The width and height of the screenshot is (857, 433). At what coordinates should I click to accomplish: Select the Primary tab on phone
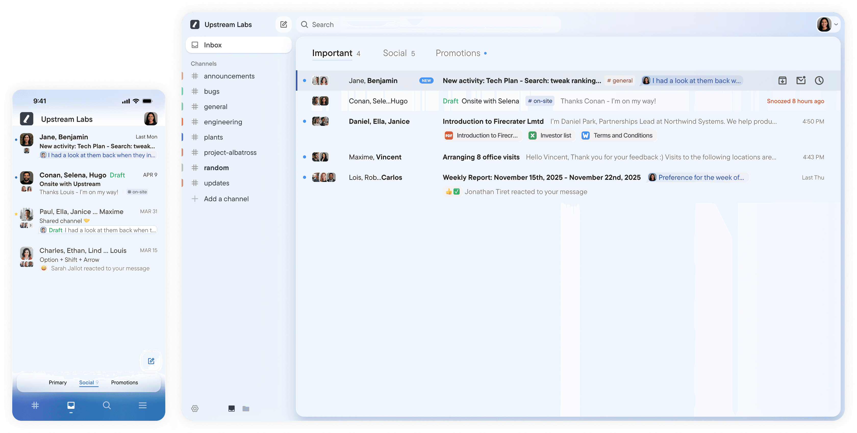tap(58, 383)
